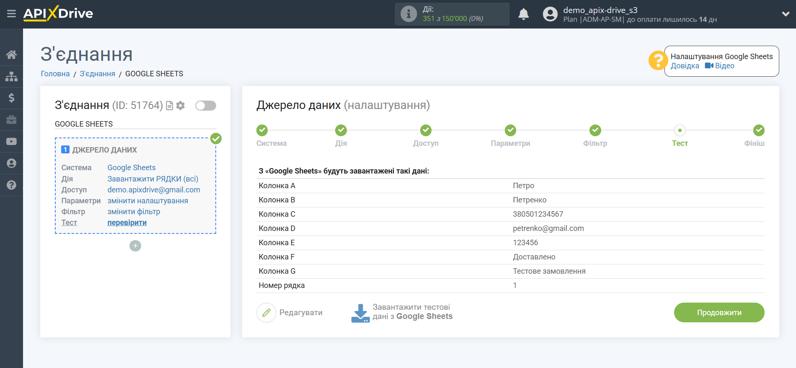Screen dimensions: 796x368
Task: Open the help question sidebar icon
Action: click(x=11, y=185)
